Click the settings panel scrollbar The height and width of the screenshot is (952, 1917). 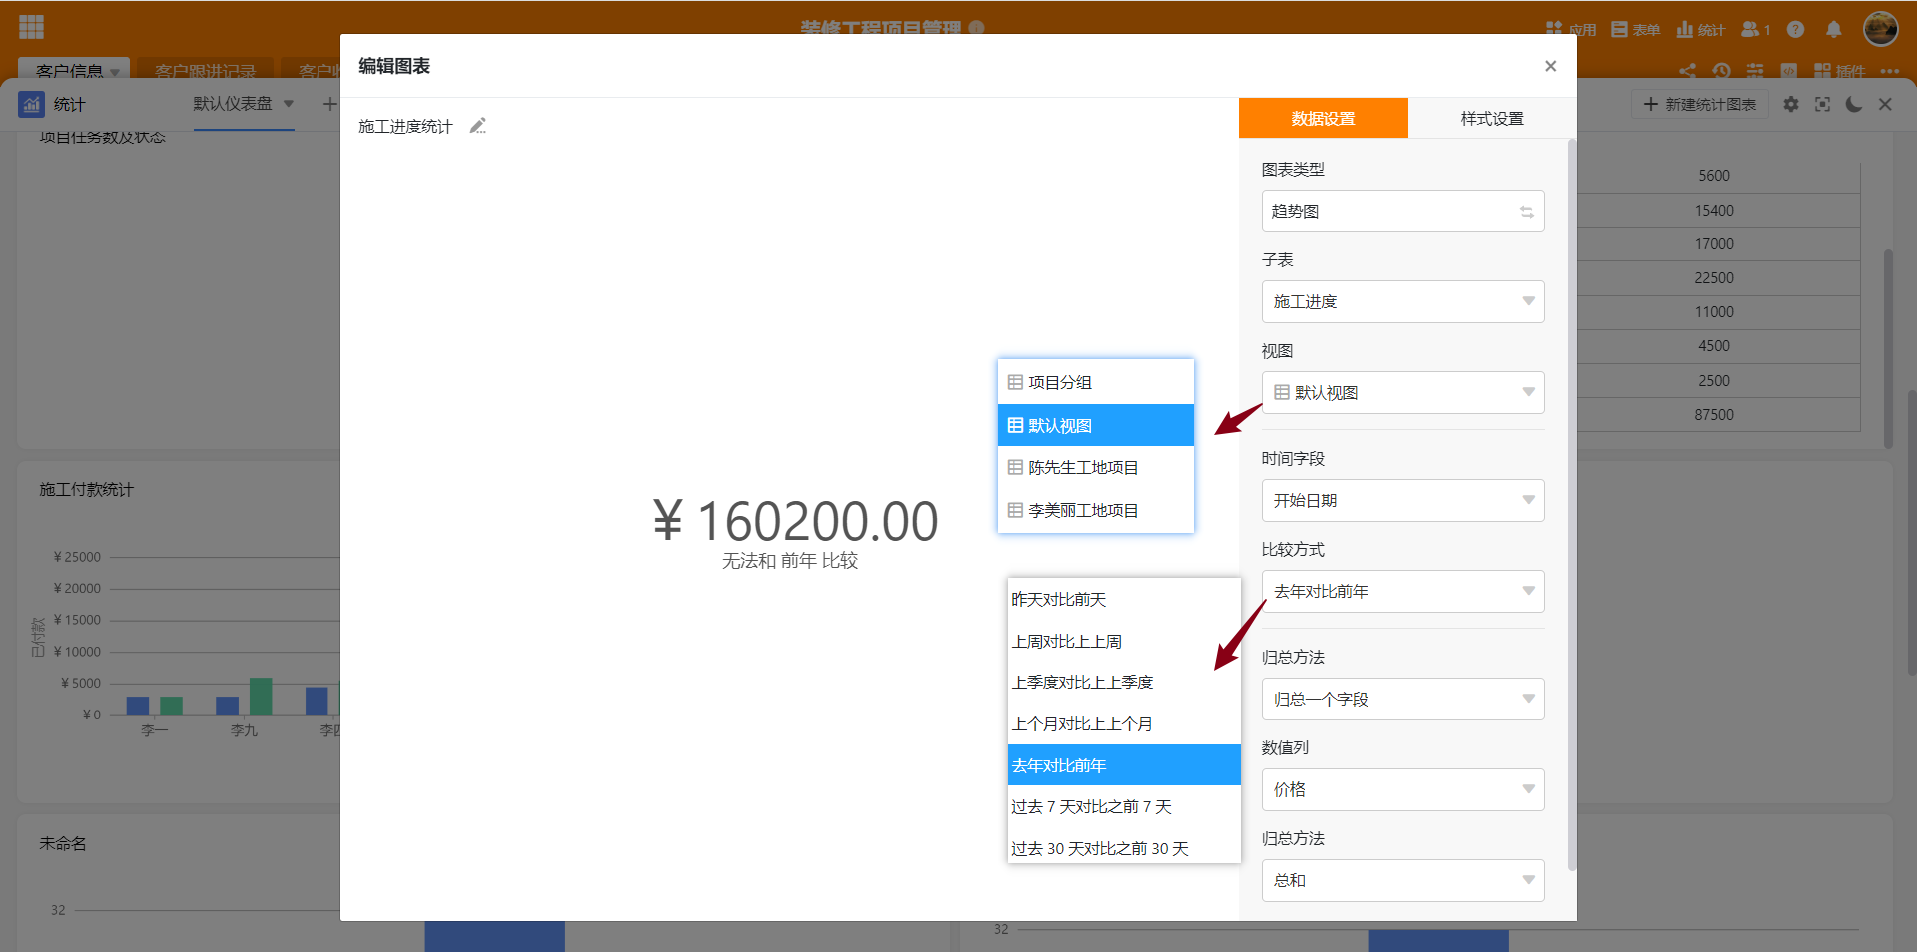tap(1571, 504)
